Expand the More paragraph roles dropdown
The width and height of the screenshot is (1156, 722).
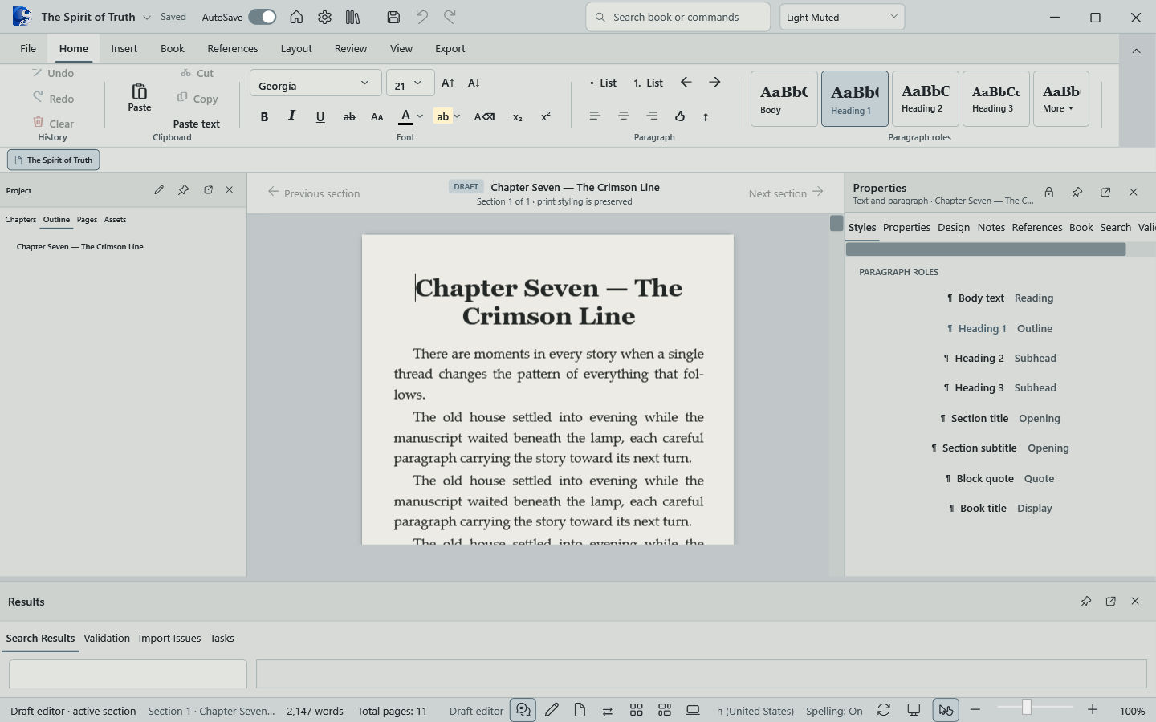pyautogui.click(x=1060, y=99)
